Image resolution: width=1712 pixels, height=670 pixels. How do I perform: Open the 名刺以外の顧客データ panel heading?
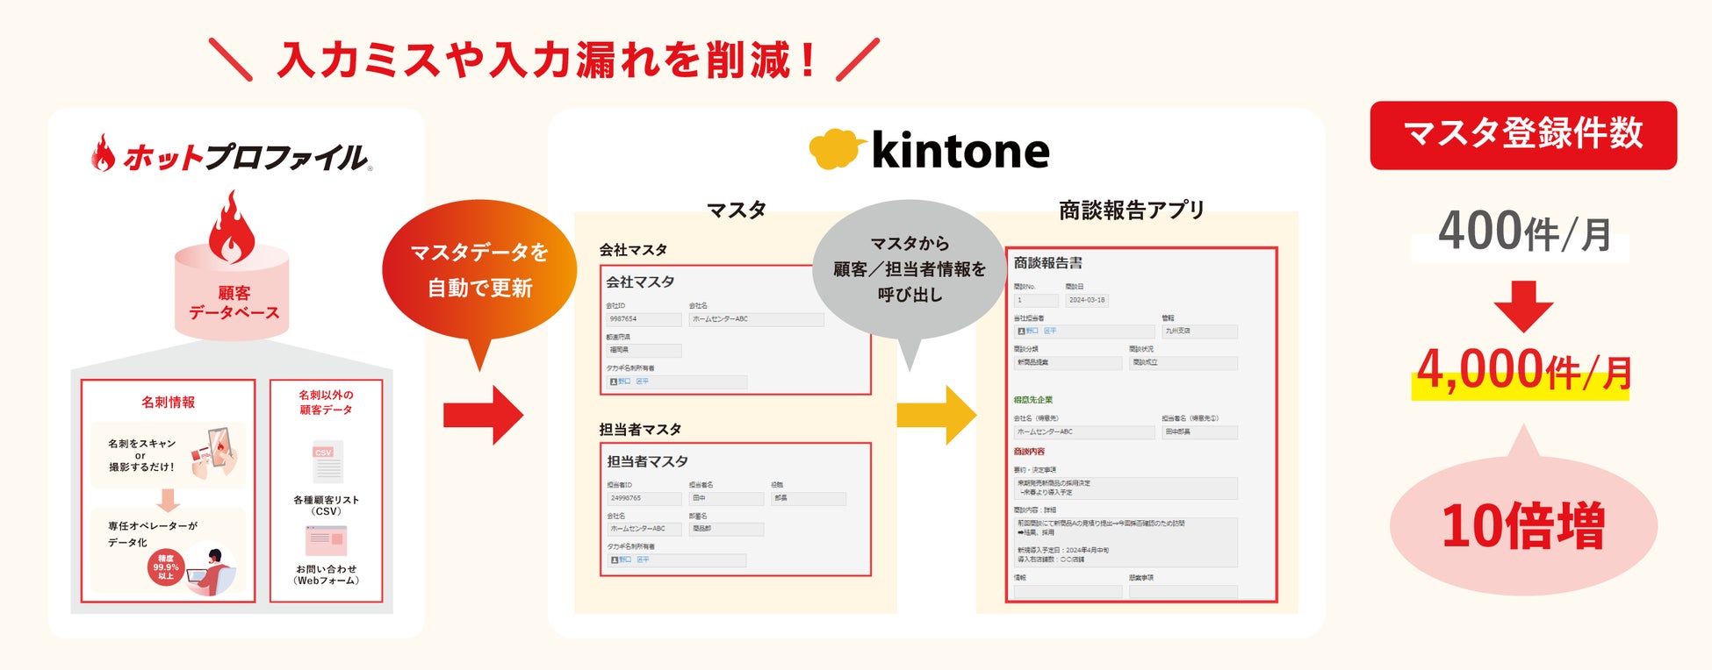326,403
